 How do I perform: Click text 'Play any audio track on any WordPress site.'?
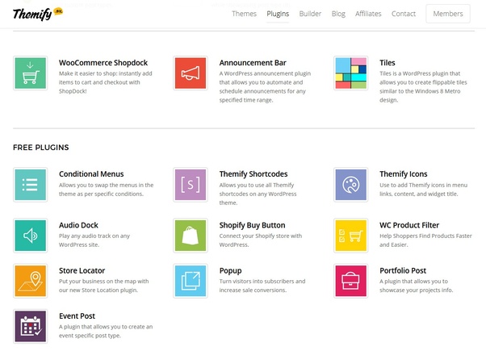(x=94, y=240)
